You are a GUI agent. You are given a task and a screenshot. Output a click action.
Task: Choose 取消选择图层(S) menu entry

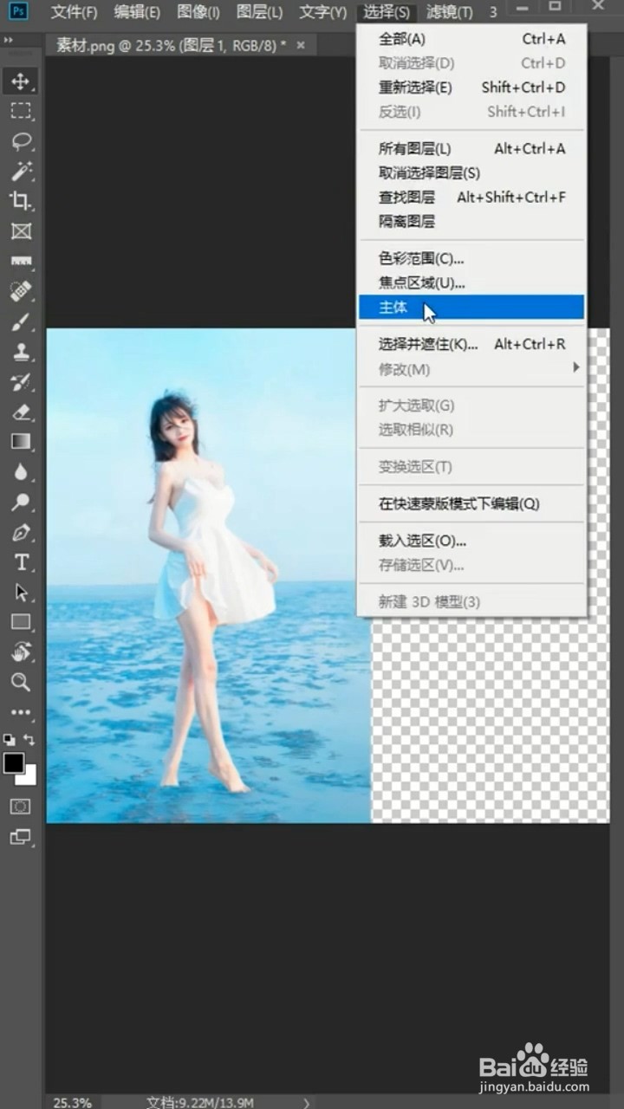coord(472,173)
